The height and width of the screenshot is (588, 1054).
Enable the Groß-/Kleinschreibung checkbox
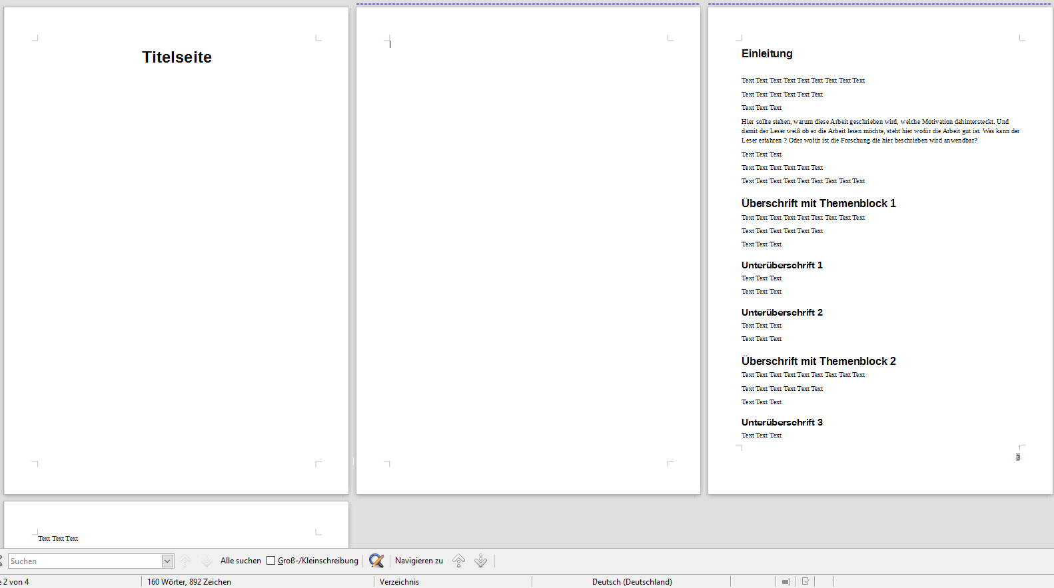coord(271,561)
